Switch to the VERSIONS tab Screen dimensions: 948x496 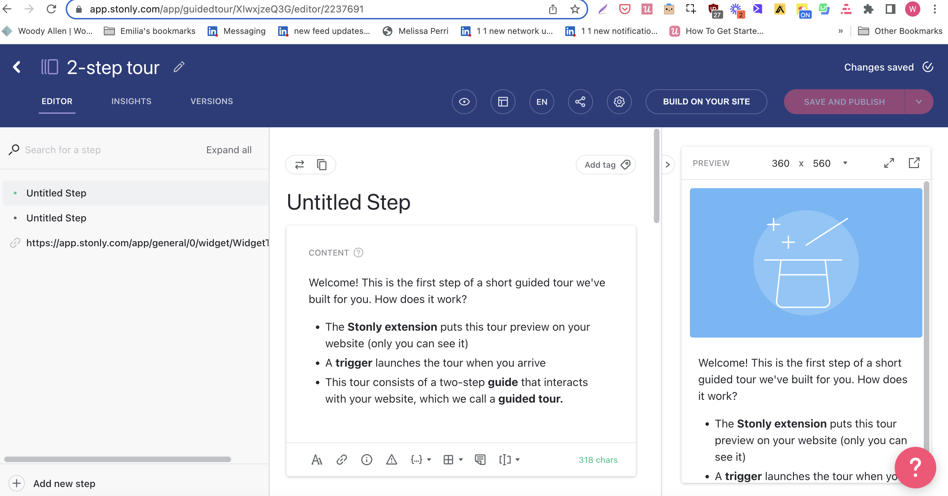pyautogui.click(x=211, y=101)
